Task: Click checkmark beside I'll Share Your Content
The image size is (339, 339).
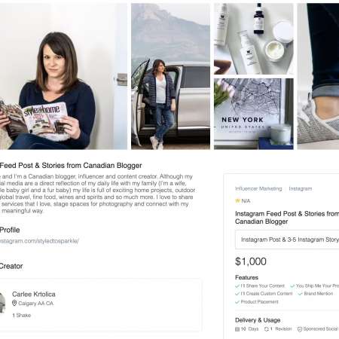Action: [237, 286]
